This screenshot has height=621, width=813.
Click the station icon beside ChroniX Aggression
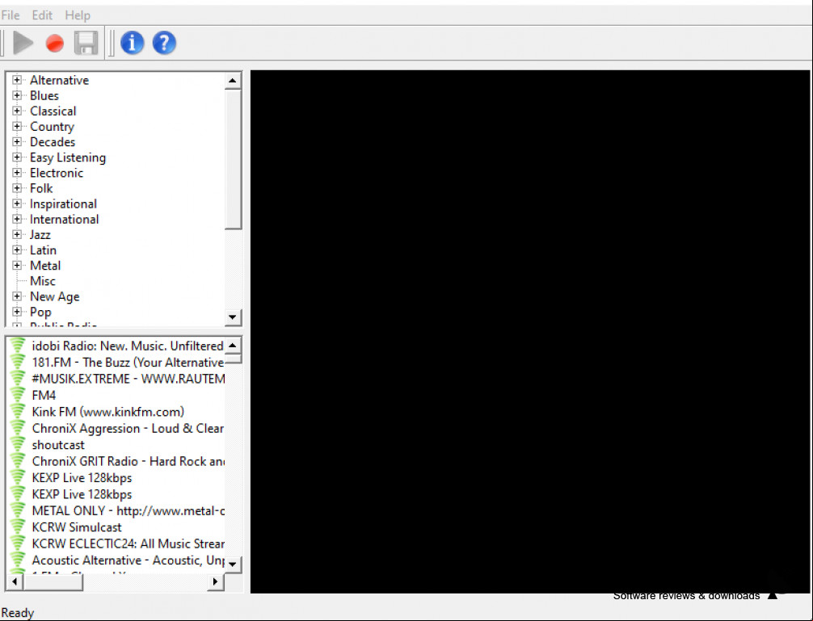point(18,428)
